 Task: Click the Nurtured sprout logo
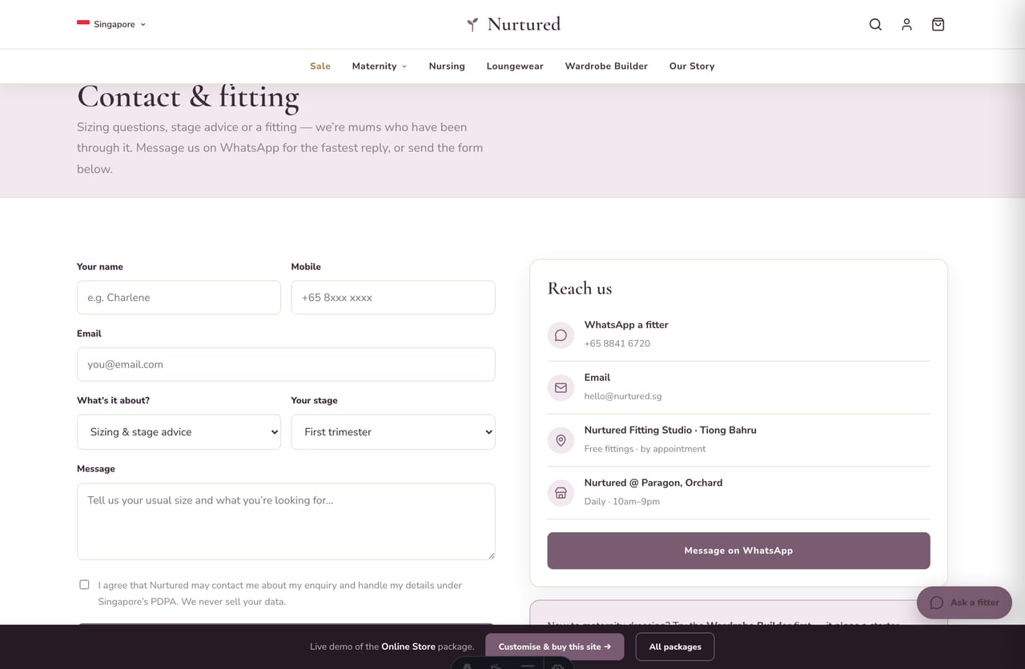(472, 24)
